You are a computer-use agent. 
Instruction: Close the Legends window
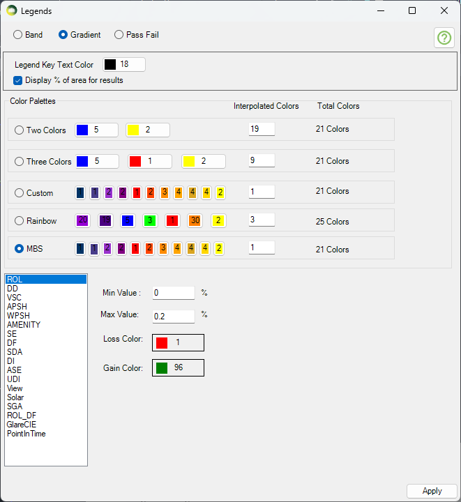pos(444,10)
